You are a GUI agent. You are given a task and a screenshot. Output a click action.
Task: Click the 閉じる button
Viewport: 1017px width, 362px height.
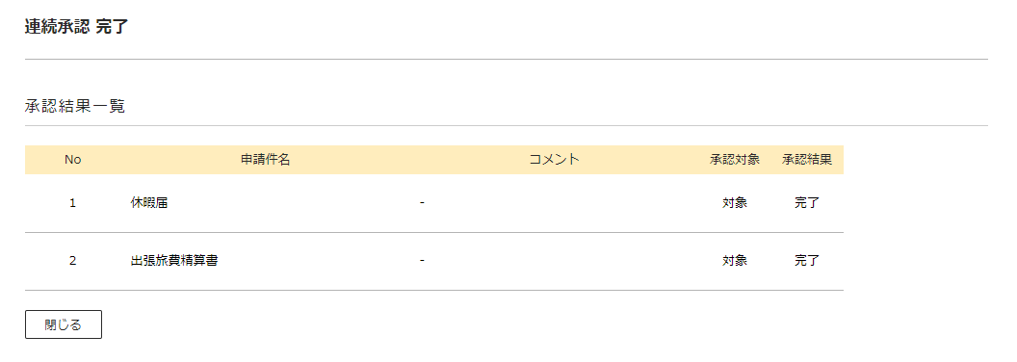(x=64, y=324)
